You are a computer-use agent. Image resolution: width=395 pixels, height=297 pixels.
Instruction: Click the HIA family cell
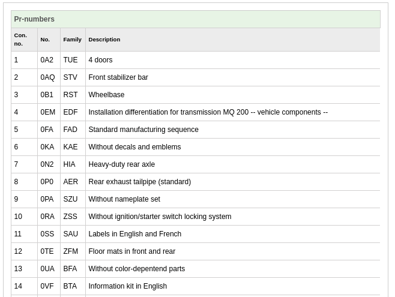coord(73,164)
